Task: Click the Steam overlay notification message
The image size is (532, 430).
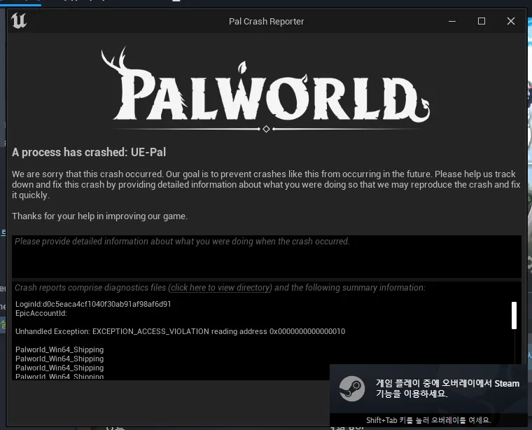Action: (x=447, y=388)
